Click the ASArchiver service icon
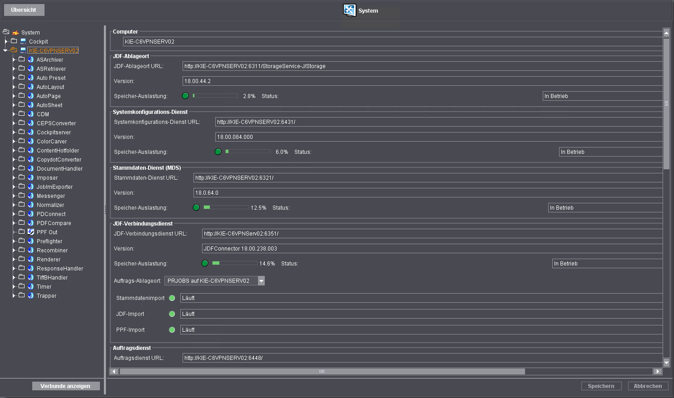 (x=31, y=59)
